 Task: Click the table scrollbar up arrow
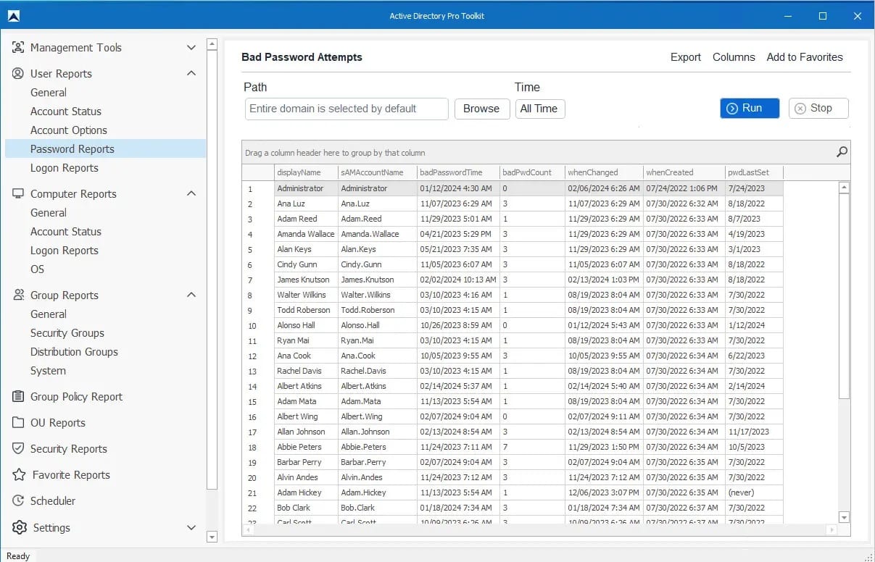point(844,188)
